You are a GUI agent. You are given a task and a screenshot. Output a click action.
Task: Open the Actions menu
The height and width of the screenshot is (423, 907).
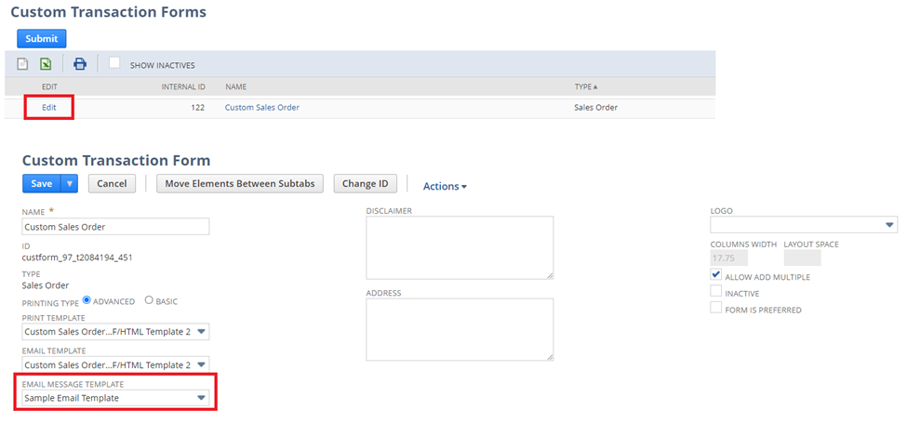coord(445,186)
